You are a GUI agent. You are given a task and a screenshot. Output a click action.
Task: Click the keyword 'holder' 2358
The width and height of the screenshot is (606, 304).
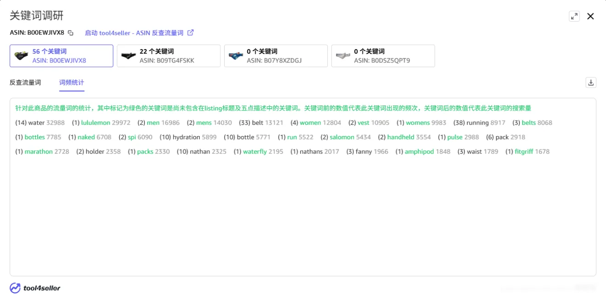click(x=95, y=151)
